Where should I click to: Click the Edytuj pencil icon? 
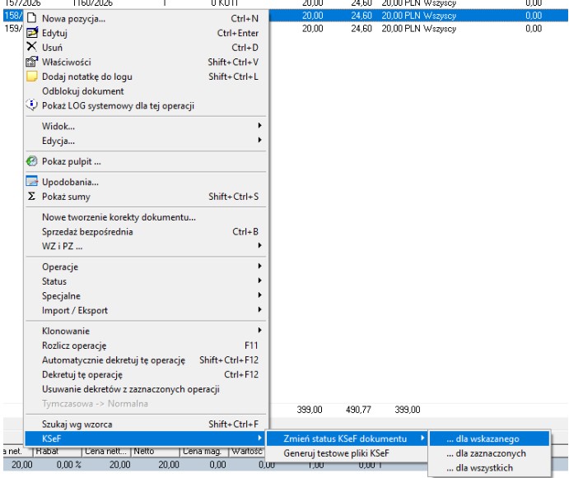click(32, 33)
